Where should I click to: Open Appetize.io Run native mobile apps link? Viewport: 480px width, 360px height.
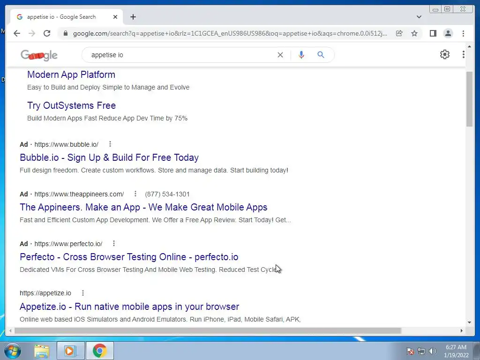pos(129,307)
